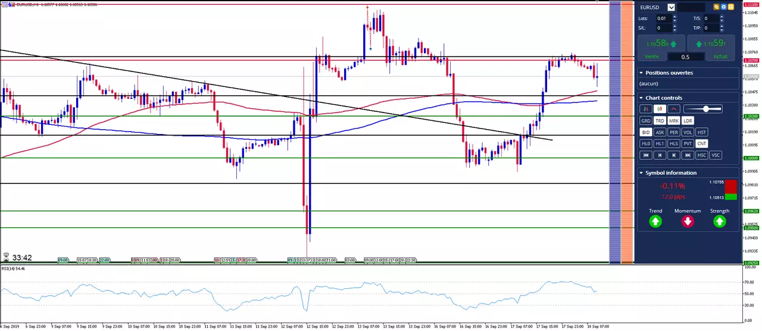Toggle the PER period separators button

[x=674, y=132]
